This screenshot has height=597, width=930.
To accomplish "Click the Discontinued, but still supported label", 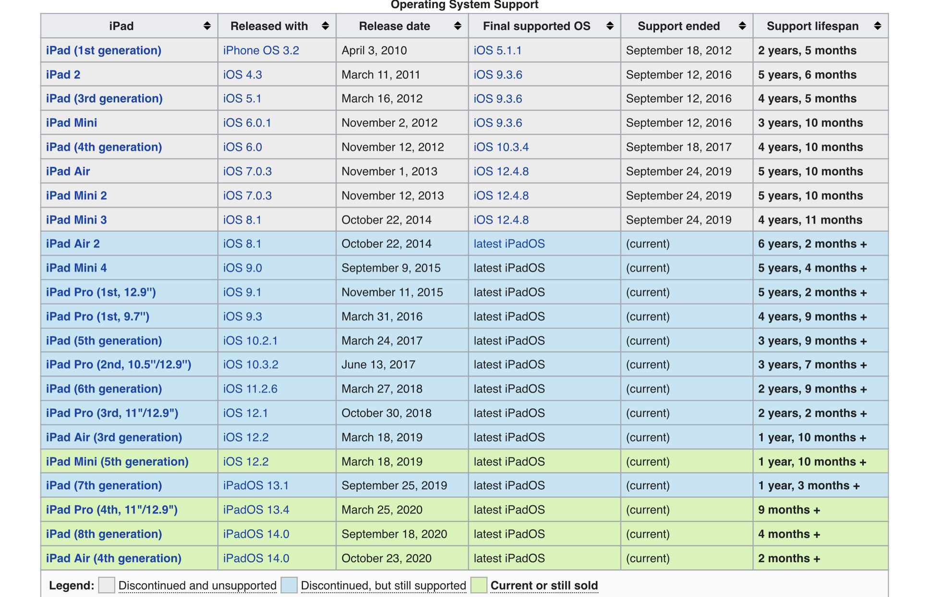I will tap(384, 585).
